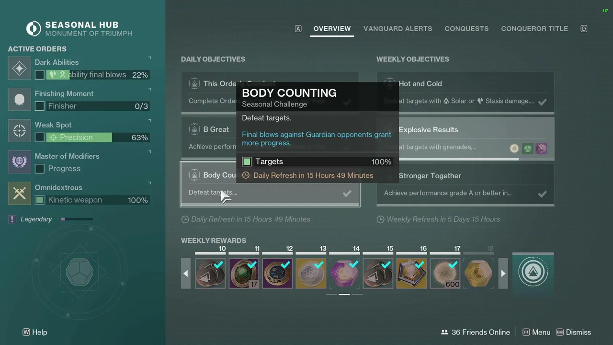Switch to the Conqueror Title tab
This screenshot has height=345, width=613.
(x=534, y=29)
